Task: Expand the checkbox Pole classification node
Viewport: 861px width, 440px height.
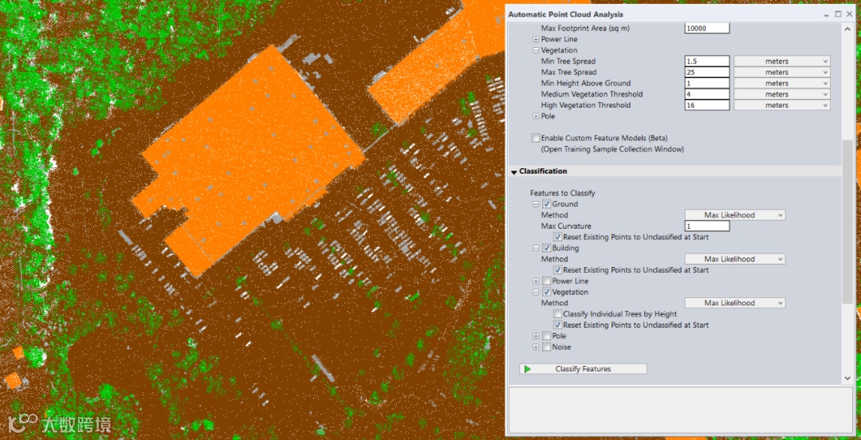Action: [536, 336]
